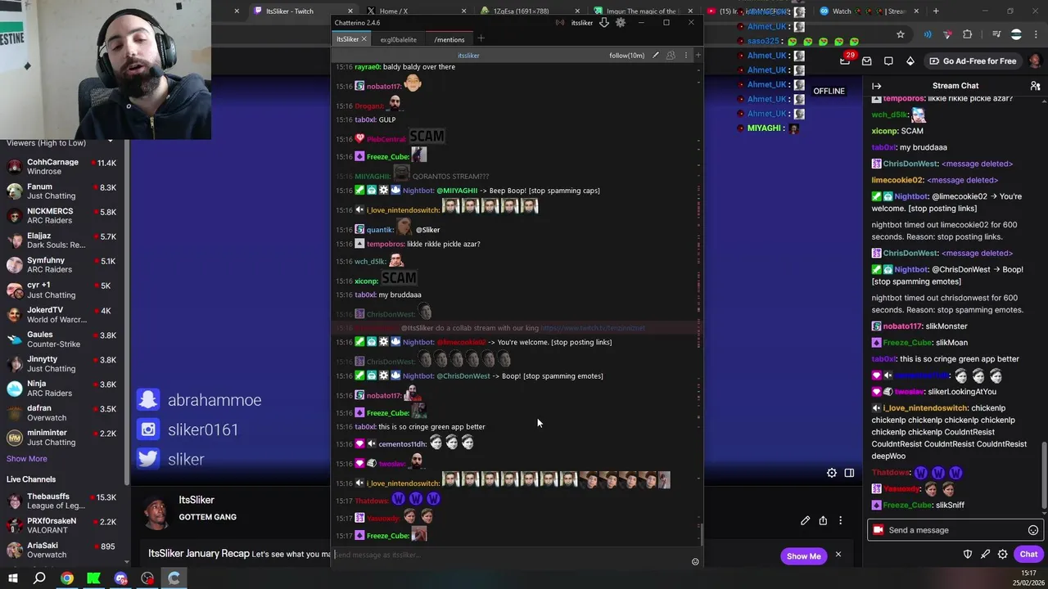Click Chatterino streamer mode broadcast icon
This screenshot has height=589, width=1048.
[x=560, y=23]
